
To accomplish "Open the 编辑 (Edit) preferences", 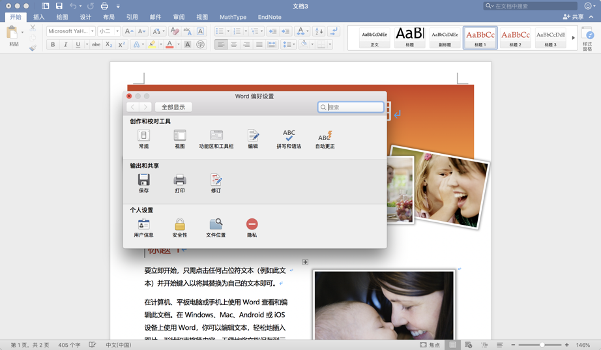I will (x=252, y=139).
